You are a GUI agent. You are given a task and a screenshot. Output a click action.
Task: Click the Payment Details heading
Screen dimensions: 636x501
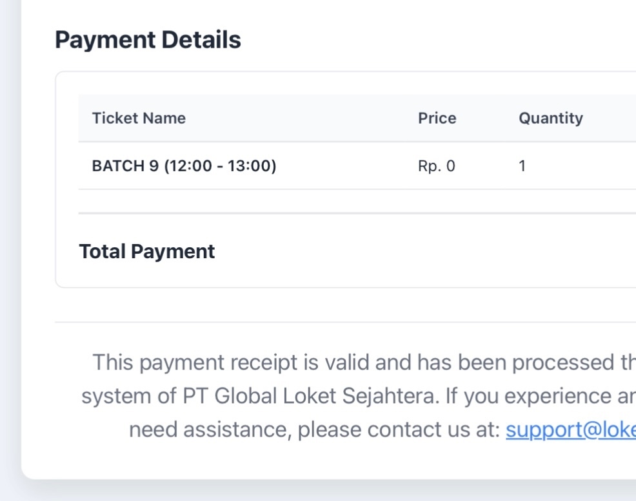148,40
